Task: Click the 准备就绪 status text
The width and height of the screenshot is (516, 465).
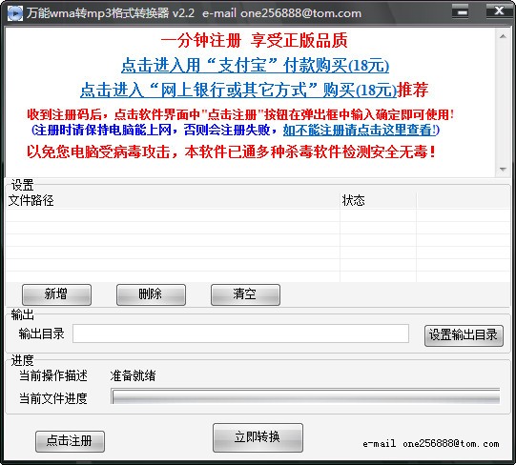Action: [133, 375]
